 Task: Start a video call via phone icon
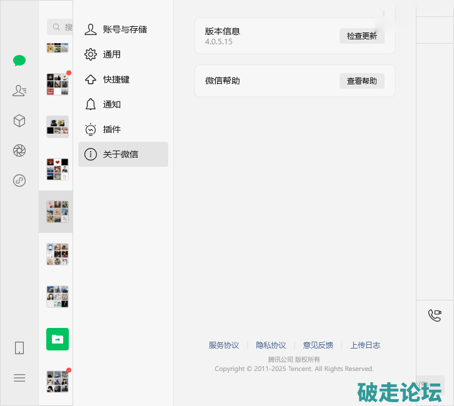click(435, 315)
